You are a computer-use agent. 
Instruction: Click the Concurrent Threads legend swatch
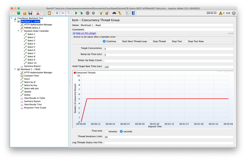click(75, 73)
